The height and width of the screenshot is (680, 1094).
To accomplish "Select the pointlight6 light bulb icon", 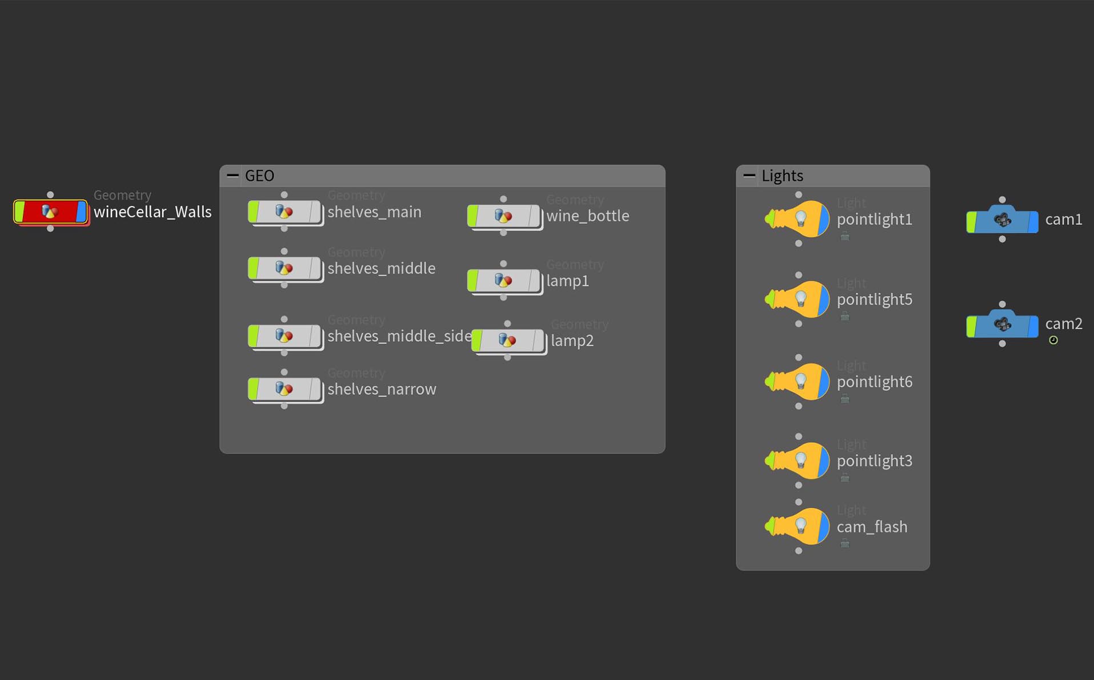I will coord(800,382).
